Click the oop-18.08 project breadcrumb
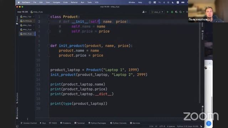 pos(22,12)
